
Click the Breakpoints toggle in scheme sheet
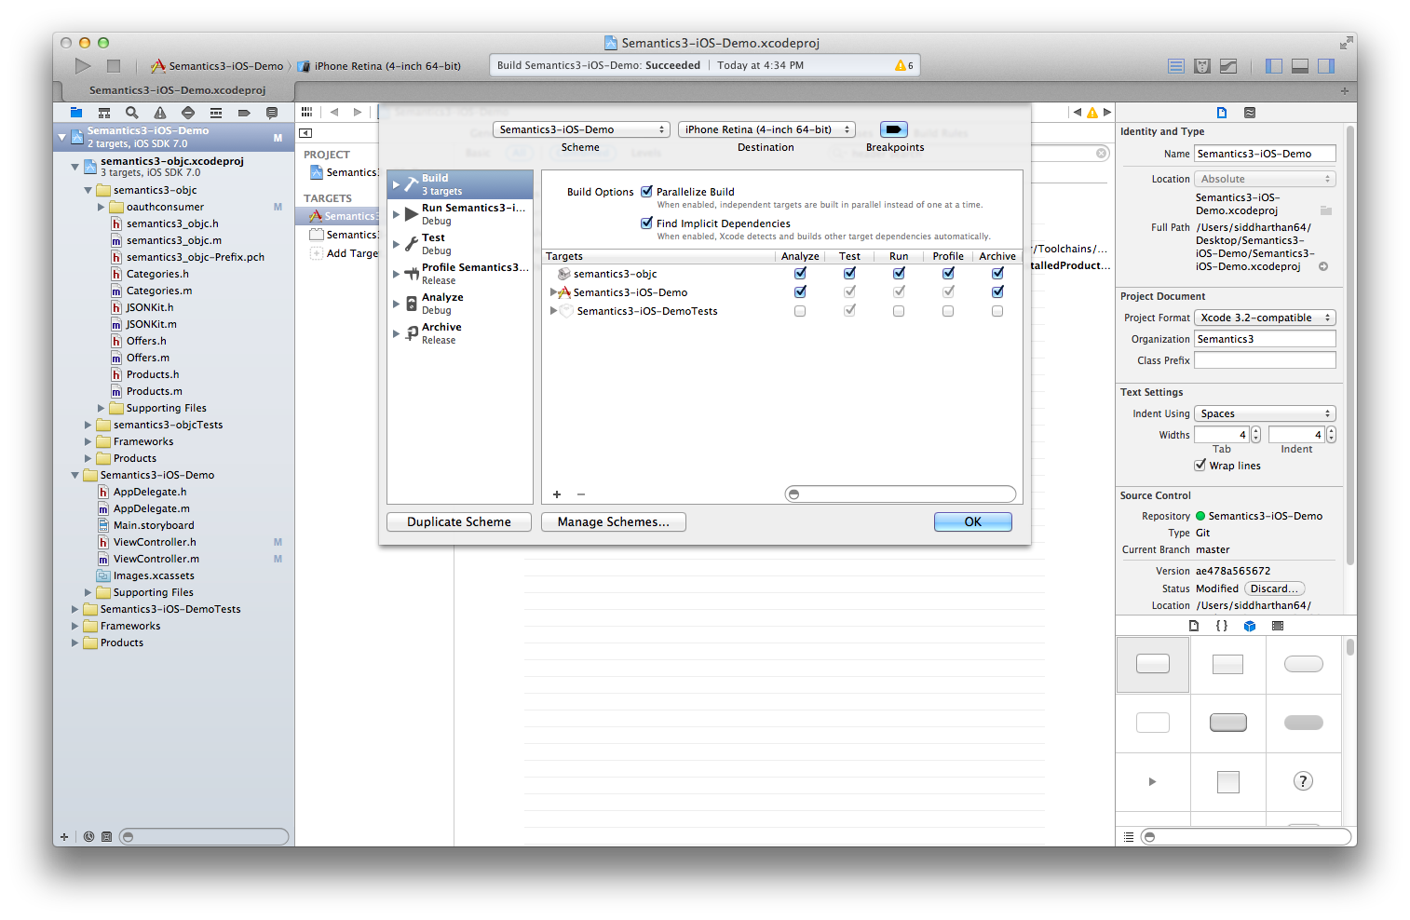[893, 129]
